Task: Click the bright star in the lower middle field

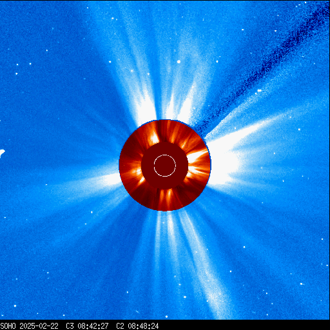Action: pyautogui.click(x=184, y=297)
